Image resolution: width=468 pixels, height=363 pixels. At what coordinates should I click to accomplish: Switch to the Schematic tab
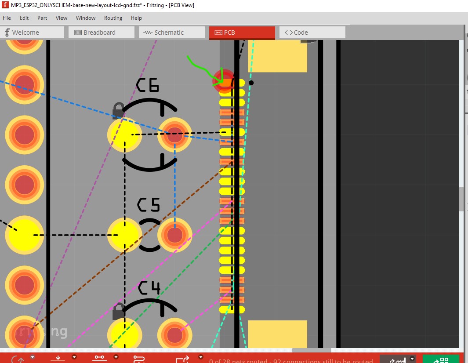[169, 33]
